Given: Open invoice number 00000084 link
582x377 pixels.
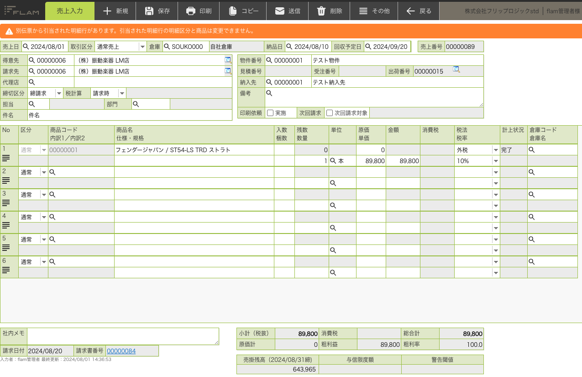Looking at the screenshot, I should pos(121,351).
